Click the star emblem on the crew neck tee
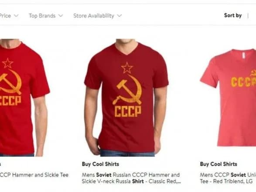The width and height of the screenshot is (256, 192). pos(8,63)
